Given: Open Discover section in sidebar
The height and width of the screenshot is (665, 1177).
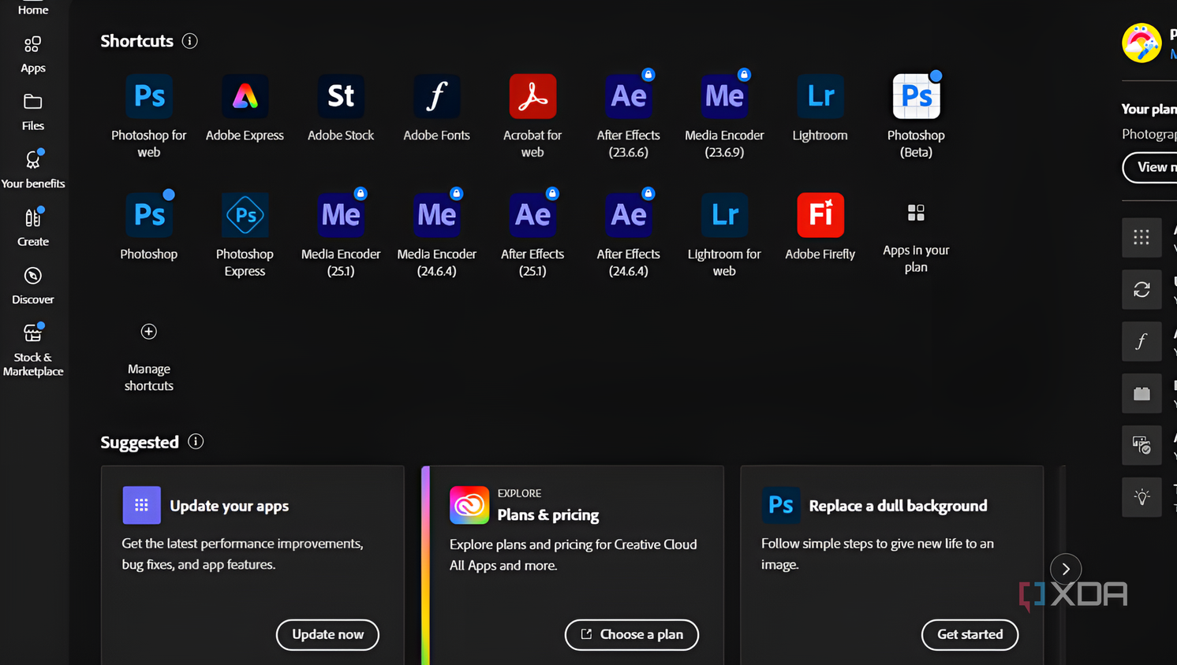Looking at the screenshot, I should click(33, 285).
